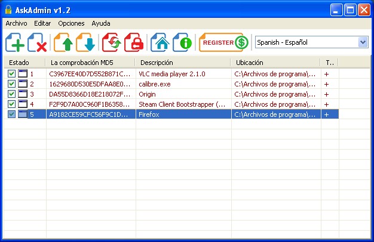Viewport: 374px width, 242px height.
Task: Click the window icon in row 1
Action: pyautogui.click(x=23, y=73)
